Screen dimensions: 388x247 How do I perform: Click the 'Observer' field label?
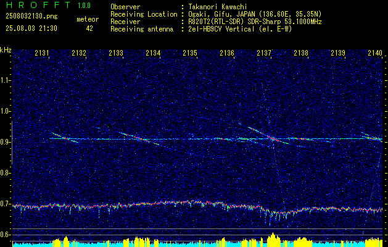pyautogui.click(x=125, y=7)
